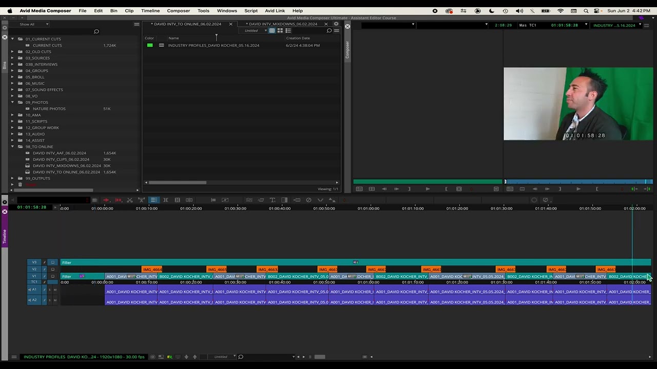657x369 pixels.
Task: Expand the 05_BROLL folder
Action: point(13,77)
